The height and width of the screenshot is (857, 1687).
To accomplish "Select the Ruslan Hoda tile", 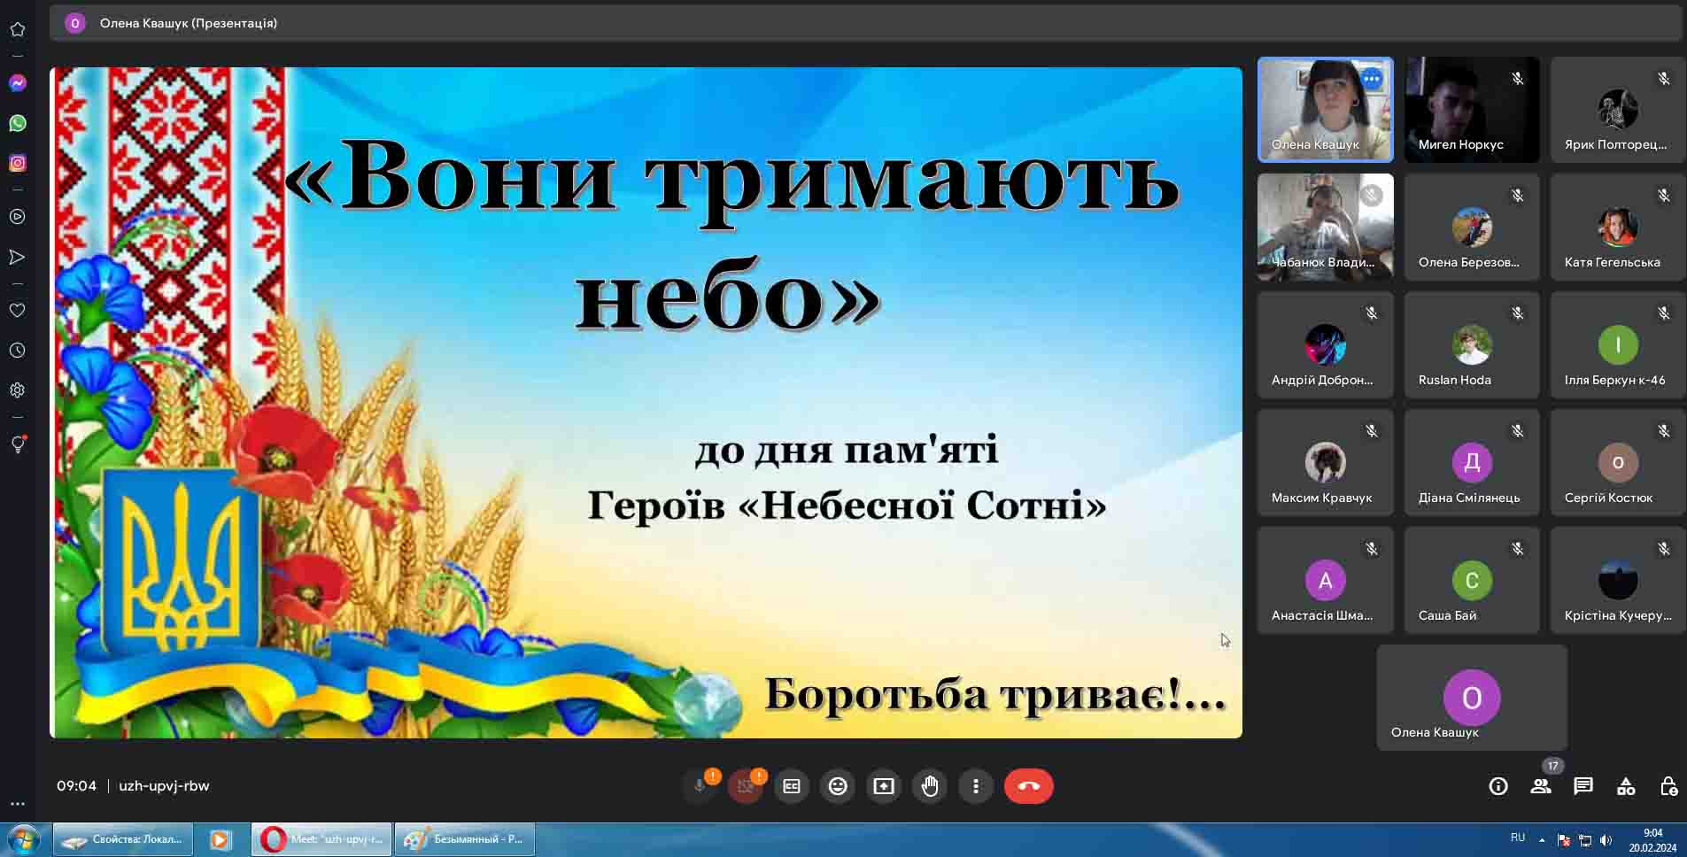I will [1472, 345].
